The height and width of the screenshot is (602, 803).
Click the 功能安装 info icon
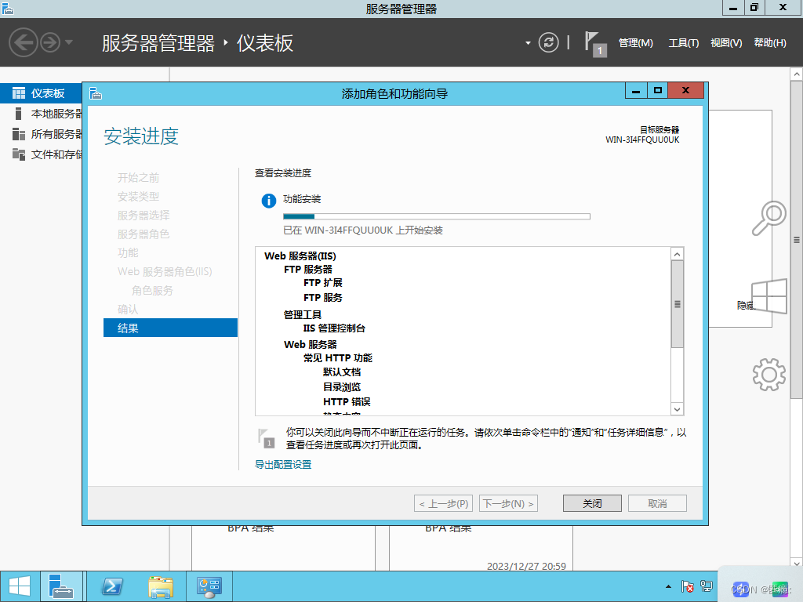(268, 201)
